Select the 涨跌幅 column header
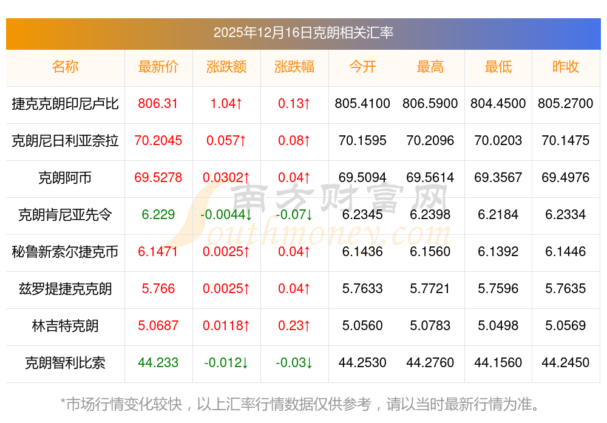 point(294,67)
